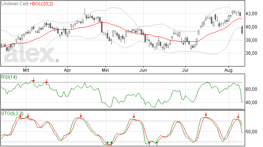Click the 40,00 value on RSI axis
Screen dimensions: 263x147
point(251,102)
